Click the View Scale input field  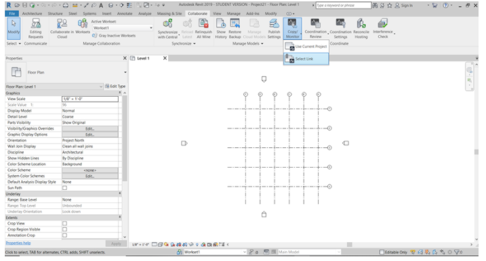(x=90, y=99)
